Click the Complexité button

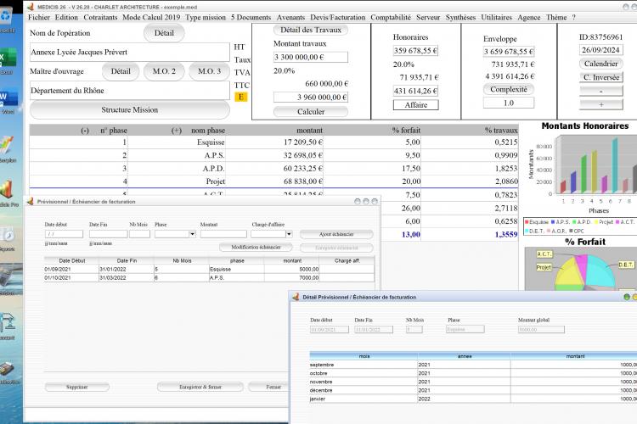(509, 89)
